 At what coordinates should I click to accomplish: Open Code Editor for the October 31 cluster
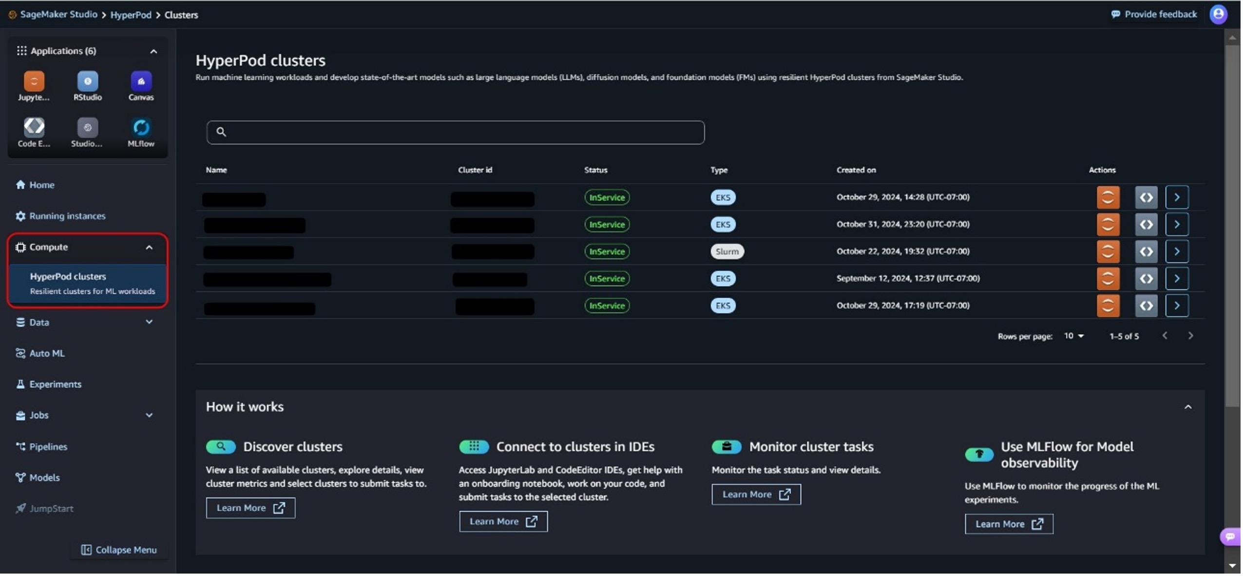point(1147,225)
